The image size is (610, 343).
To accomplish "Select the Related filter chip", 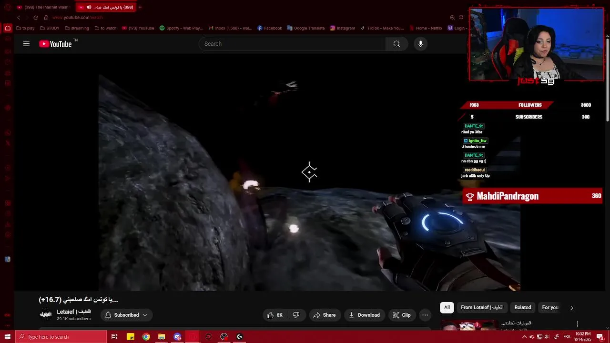I will point(522,307).
